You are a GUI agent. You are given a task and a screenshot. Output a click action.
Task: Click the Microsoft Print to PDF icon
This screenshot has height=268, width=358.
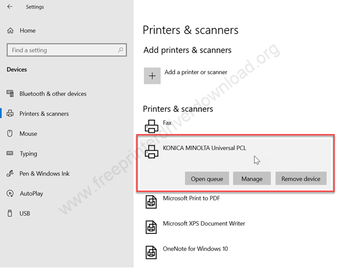click(x=151, y=202)
